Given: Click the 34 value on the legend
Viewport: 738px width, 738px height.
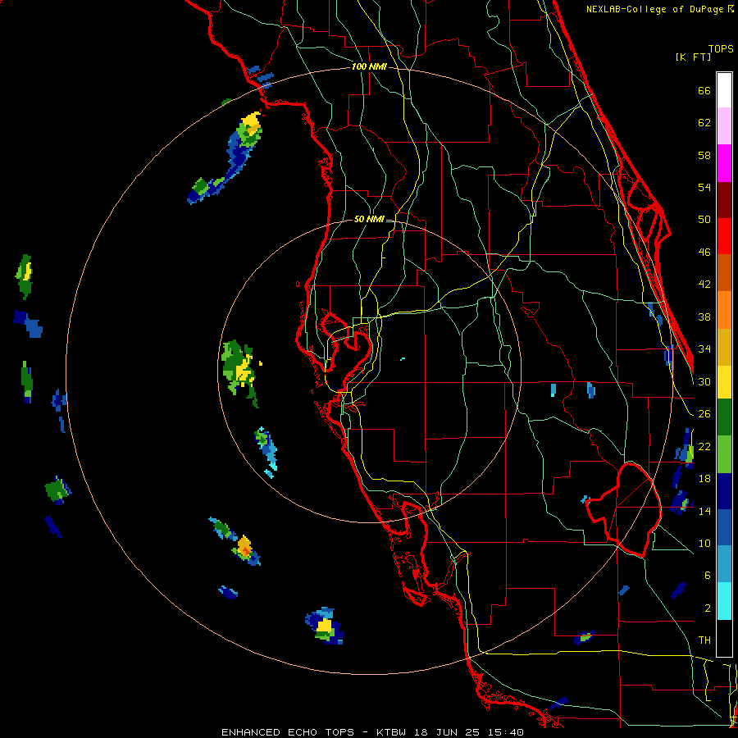Looking at the screenshot, I should click(x=704, y=349).
